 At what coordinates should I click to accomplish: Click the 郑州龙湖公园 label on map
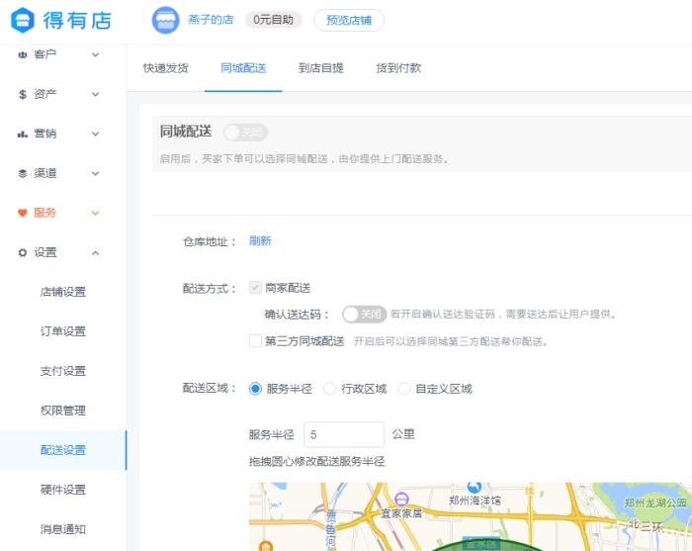(654, 503)
